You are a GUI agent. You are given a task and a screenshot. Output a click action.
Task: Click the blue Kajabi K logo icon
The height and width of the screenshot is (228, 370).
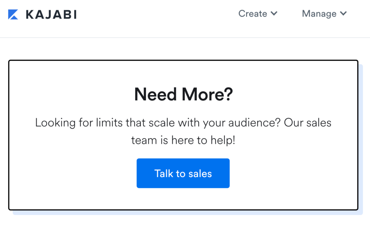[13, 14]
